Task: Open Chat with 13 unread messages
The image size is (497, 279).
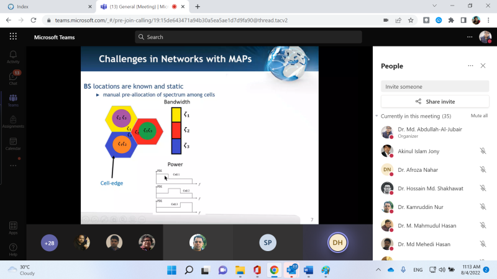Action: coord(13,78)
